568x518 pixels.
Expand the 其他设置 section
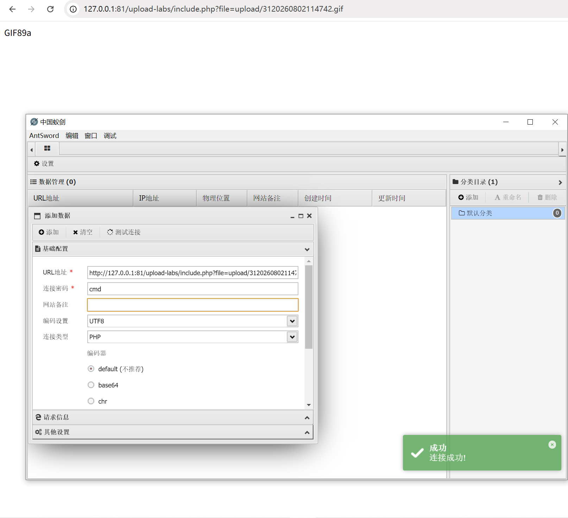(x=172, y=432)
